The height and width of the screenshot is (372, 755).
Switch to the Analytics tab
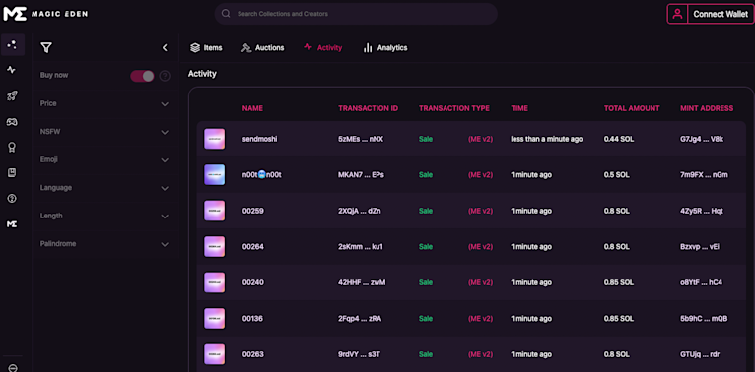pyautogui.click(x=384, y=48)
